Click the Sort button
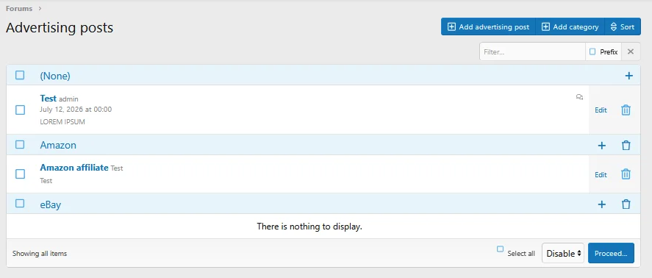652x278 pixels. pos(623,26)
